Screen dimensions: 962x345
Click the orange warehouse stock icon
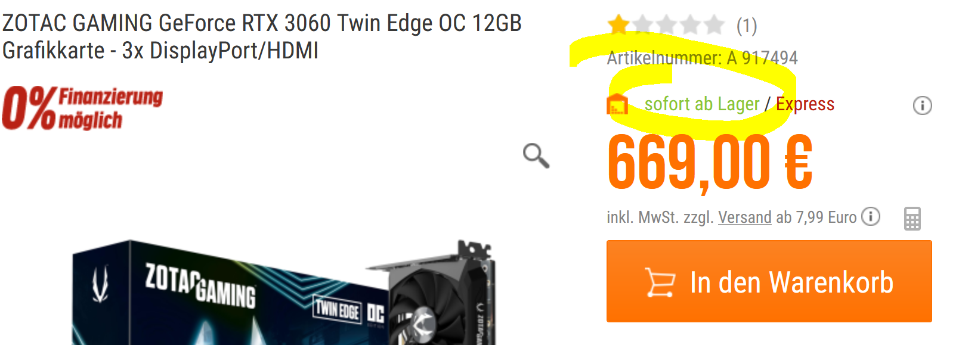pos(617,104)
